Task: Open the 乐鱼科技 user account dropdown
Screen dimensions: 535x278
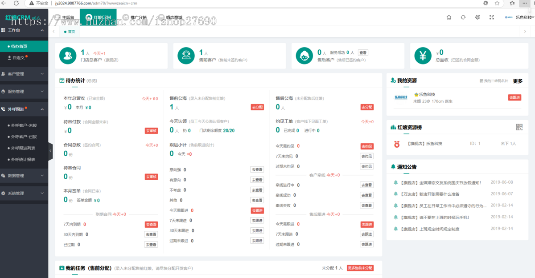Action: pos(521,17)
